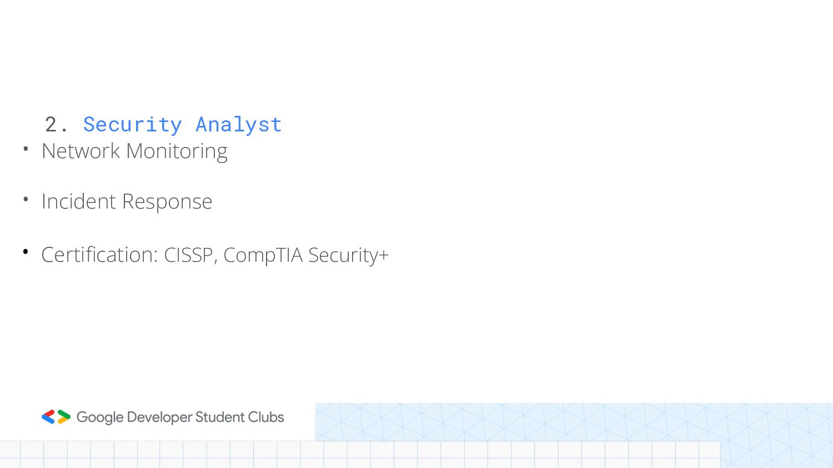Viewport: 833px width, 468px height.
Task: Click the number 2. before heading
Action: pyautogui.click(x=56, y=125)
